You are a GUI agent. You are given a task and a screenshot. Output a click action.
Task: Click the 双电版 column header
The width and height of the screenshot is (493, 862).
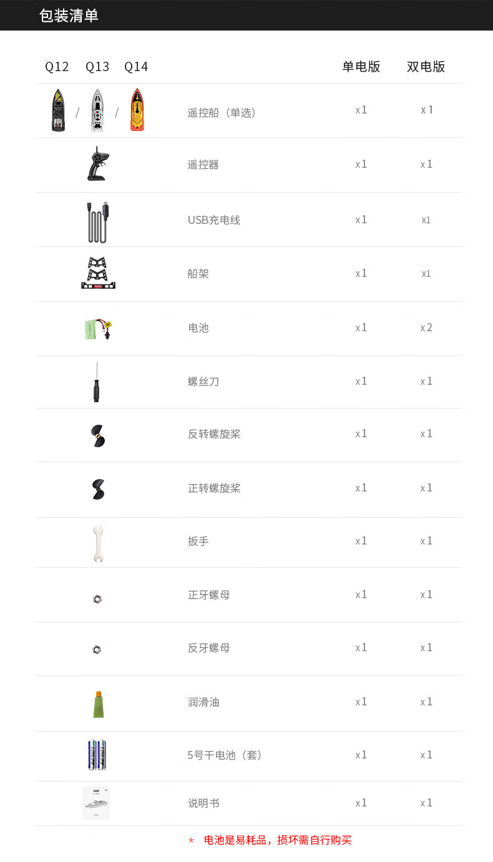point(426,67)
